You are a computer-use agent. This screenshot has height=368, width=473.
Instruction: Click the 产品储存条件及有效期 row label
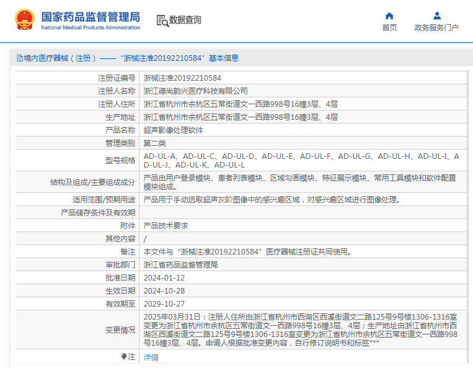pos(98,213)
